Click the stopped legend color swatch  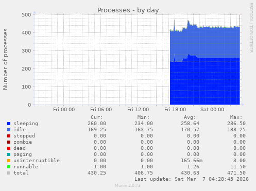(x=9, y=136)
